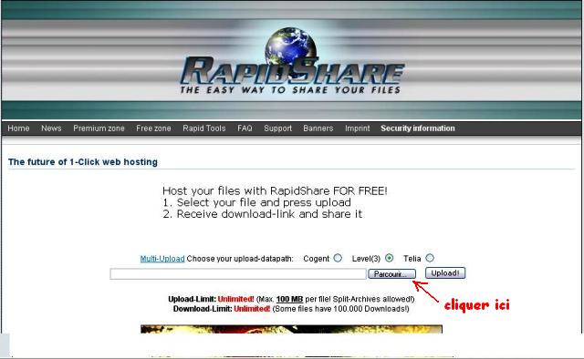Select the Level(3) datapath radio button

[x=390, y=258]
